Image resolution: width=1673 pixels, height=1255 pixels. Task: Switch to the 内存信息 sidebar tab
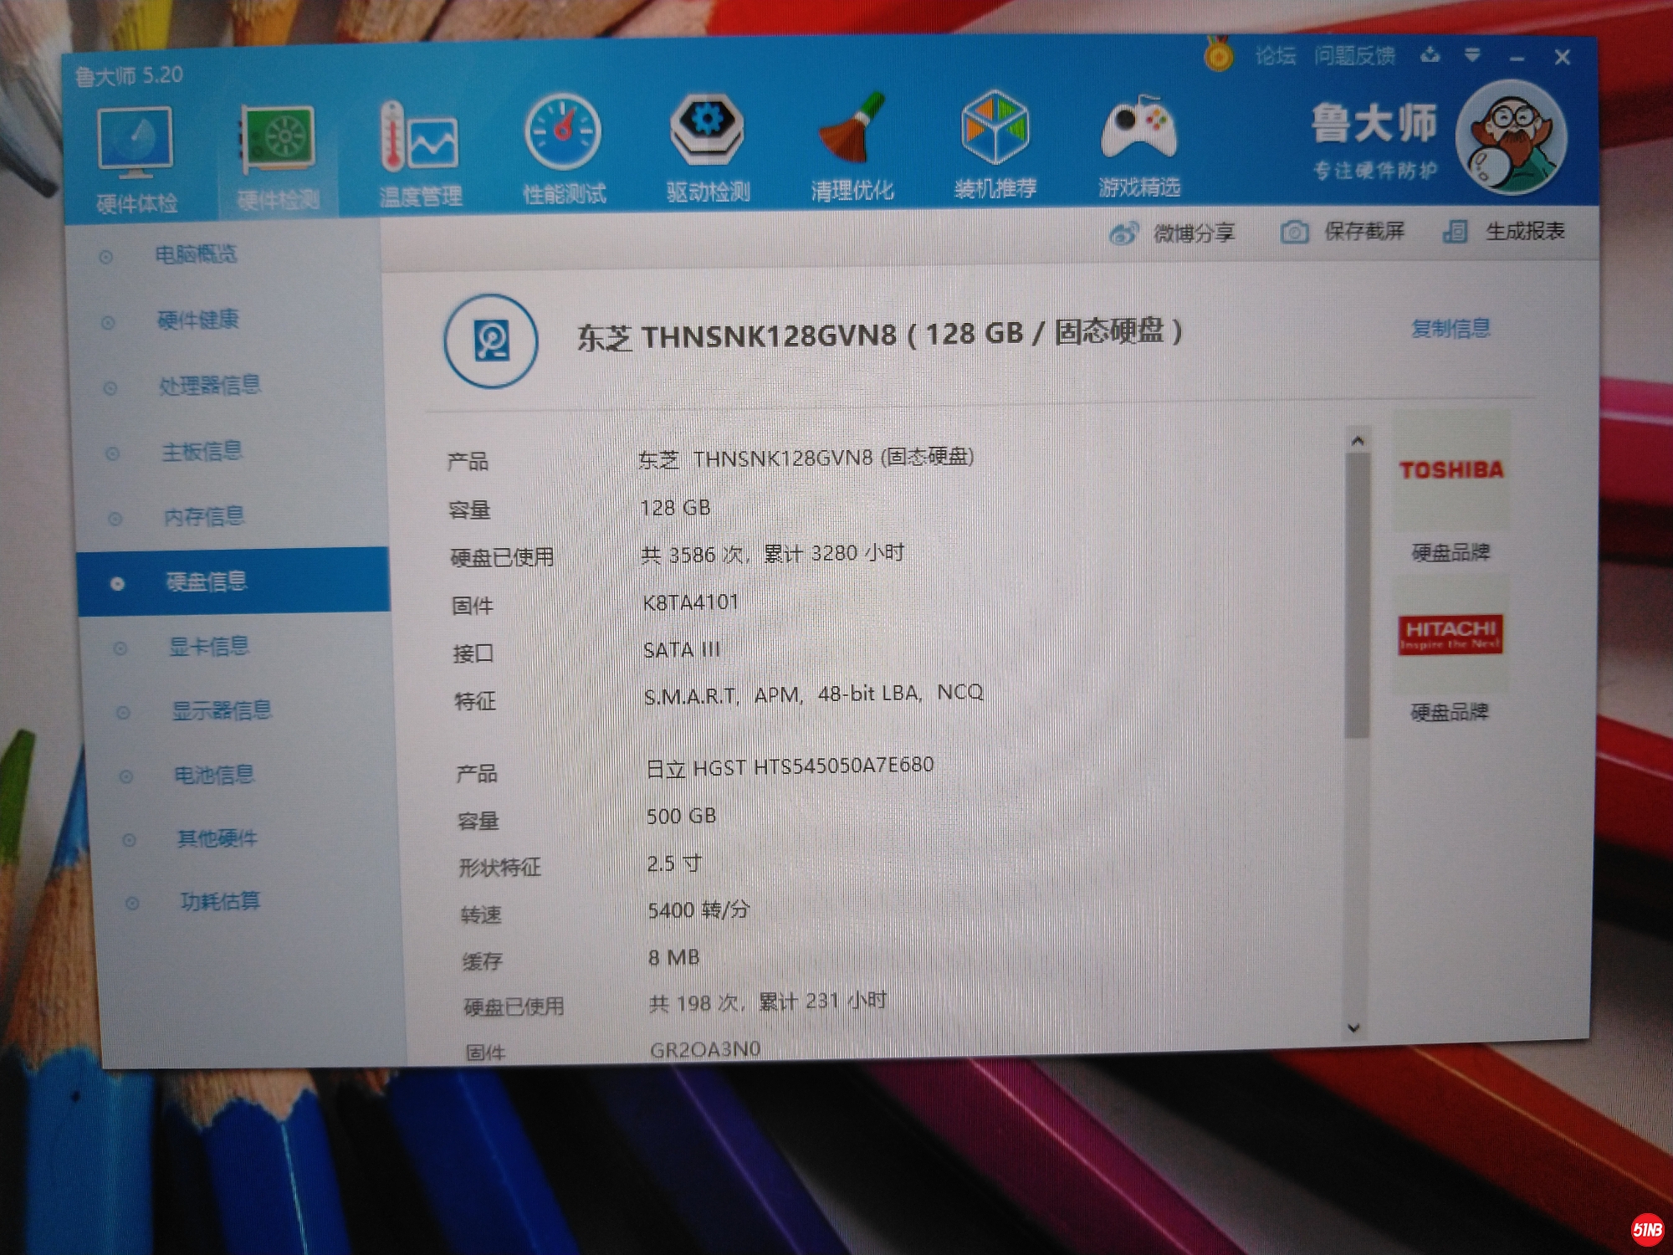(204, 516)
